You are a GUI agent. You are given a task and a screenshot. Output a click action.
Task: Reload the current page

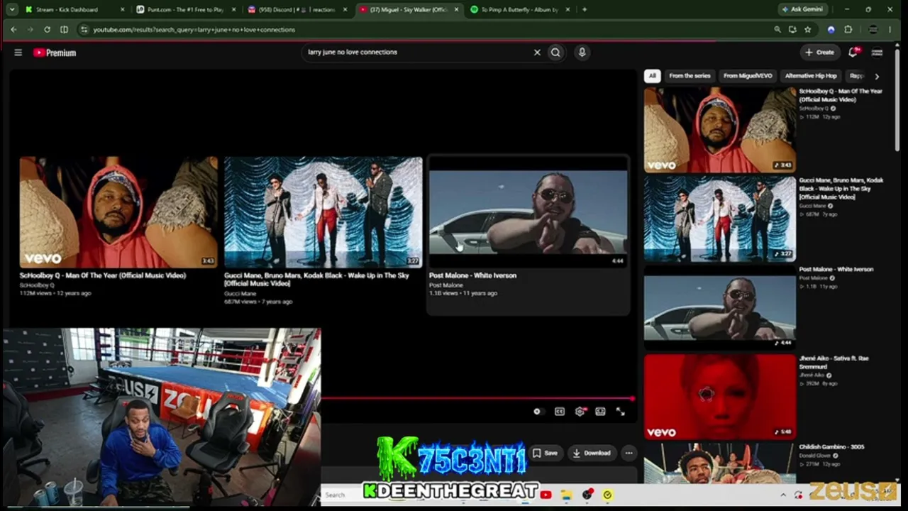[x=47, y=30]
